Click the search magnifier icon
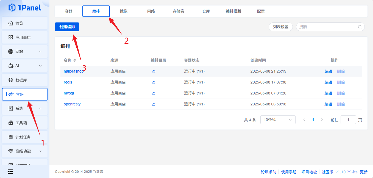 tap(360, 27)
